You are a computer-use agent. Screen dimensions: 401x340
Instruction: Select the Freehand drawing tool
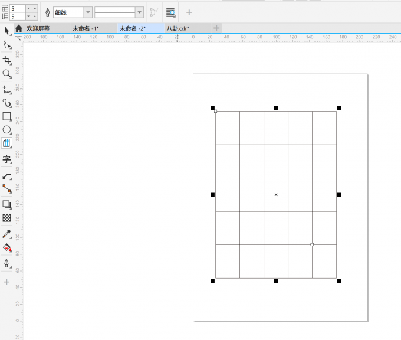[x=7, y=90]
